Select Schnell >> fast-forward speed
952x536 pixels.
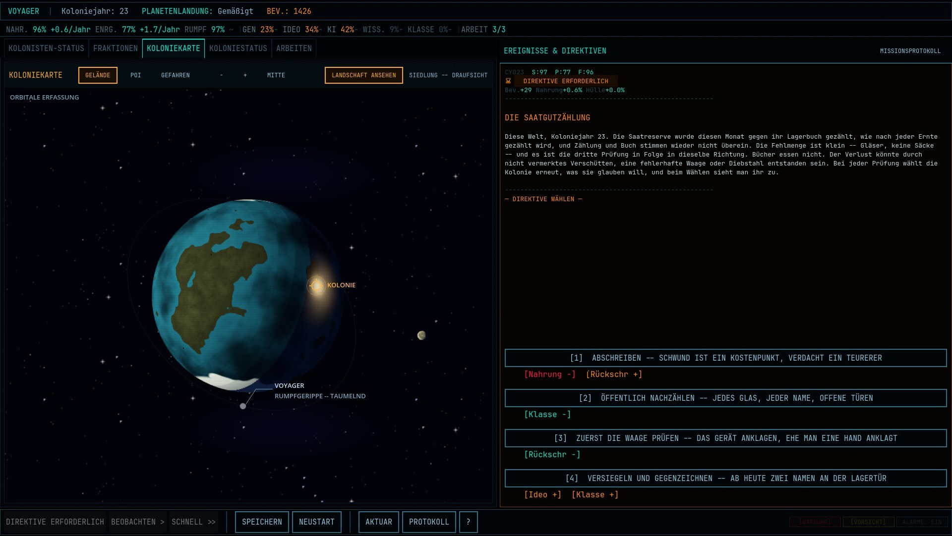pyautogui.click(x=193, y=522)
